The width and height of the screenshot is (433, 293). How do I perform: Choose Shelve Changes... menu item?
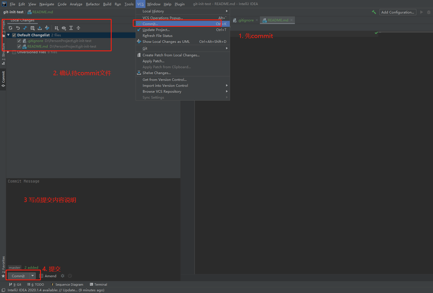(183, 73)
